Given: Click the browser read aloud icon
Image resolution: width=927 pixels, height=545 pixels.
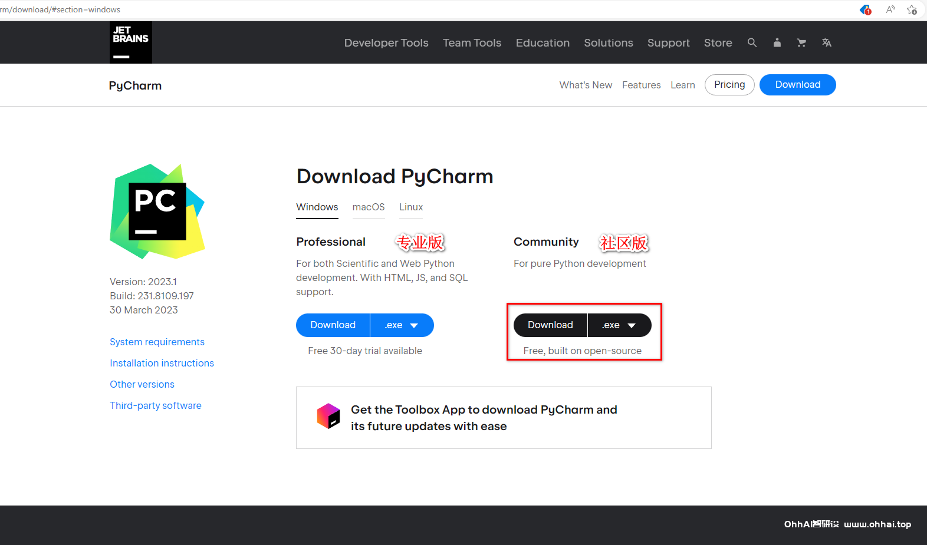Looking at the screenshot, I should pos(890,9).
